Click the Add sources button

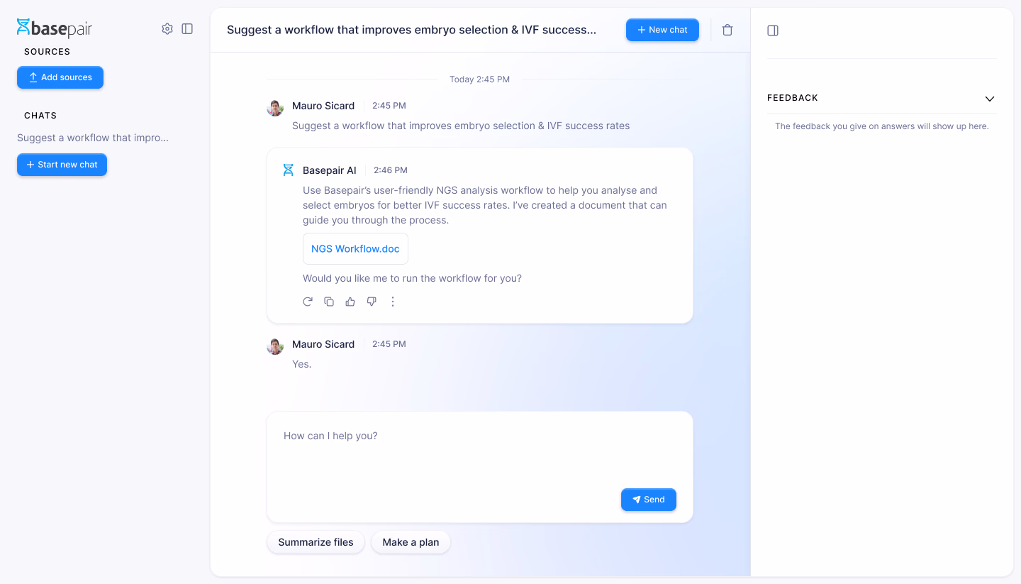pos(60,77)
